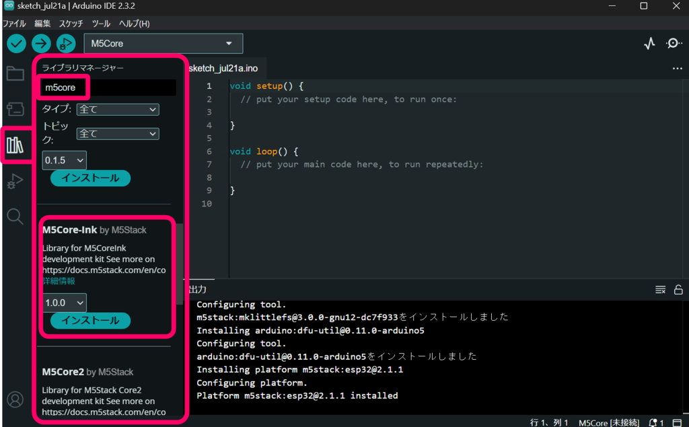
Task: Toggle the bottom panel icon in status bar
Action: tap(677, 422)
